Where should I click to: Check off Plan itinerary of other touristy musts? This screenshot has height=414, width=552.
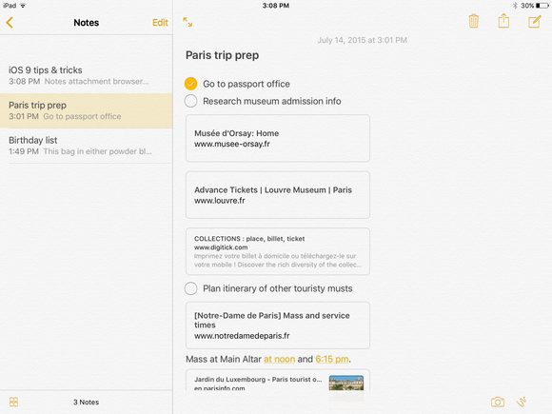pyautogui.click(x=190, y=288)
